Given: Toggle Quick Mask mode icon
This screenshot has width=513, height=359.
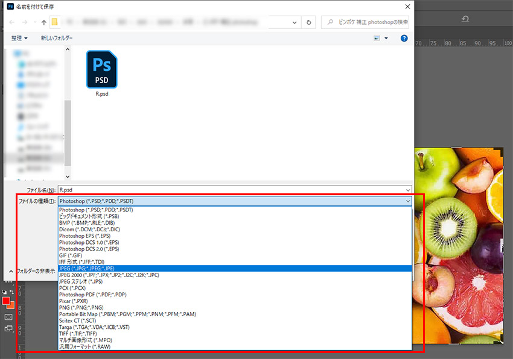Looking at the screenshot, I should click(8, 316).
